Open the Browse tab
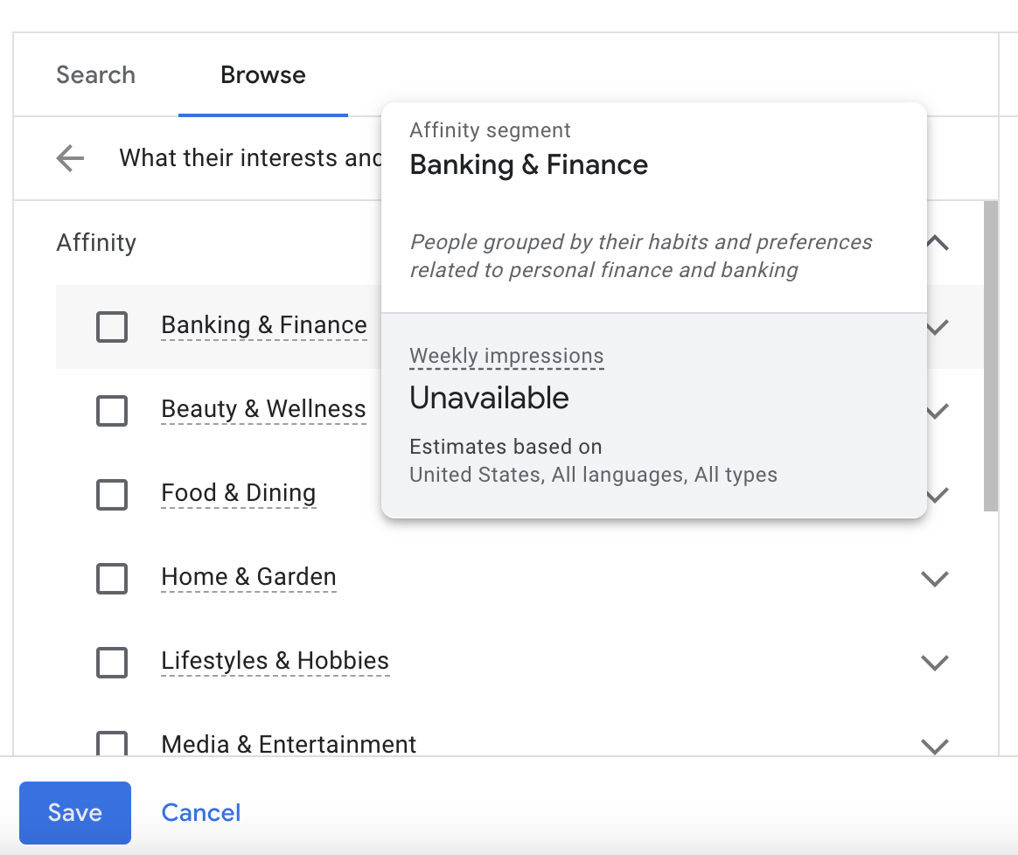 pyautogui.click(x=263, y=74)
